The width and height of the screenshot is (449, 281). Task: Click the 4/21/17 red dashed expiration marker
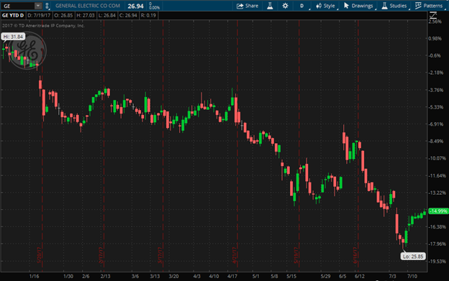[235, 256]
